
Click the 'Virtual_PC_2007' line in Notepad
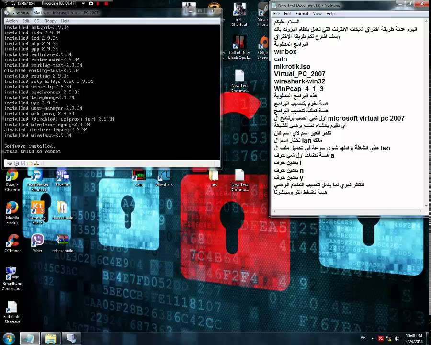[x=300, y=74]
